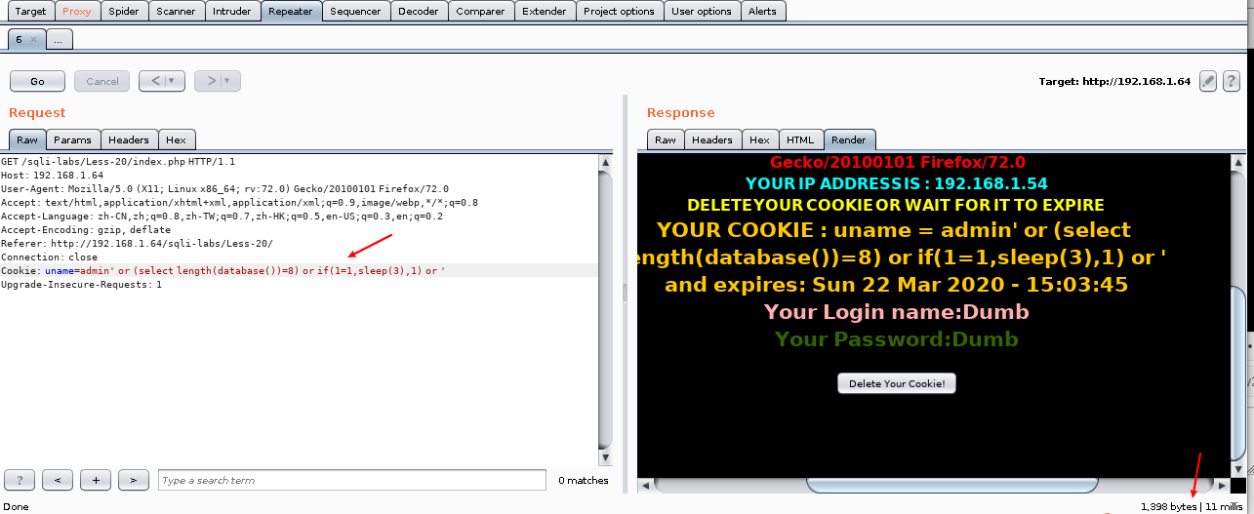The image size is (1254, 514).
Task: Switch to the Decoder tab
Action: tap(419, 11)
